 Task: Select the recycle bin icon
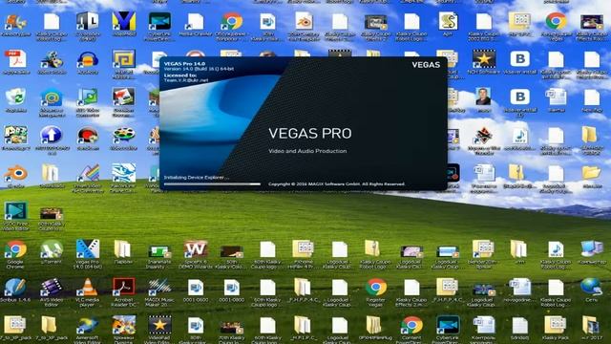15,97
